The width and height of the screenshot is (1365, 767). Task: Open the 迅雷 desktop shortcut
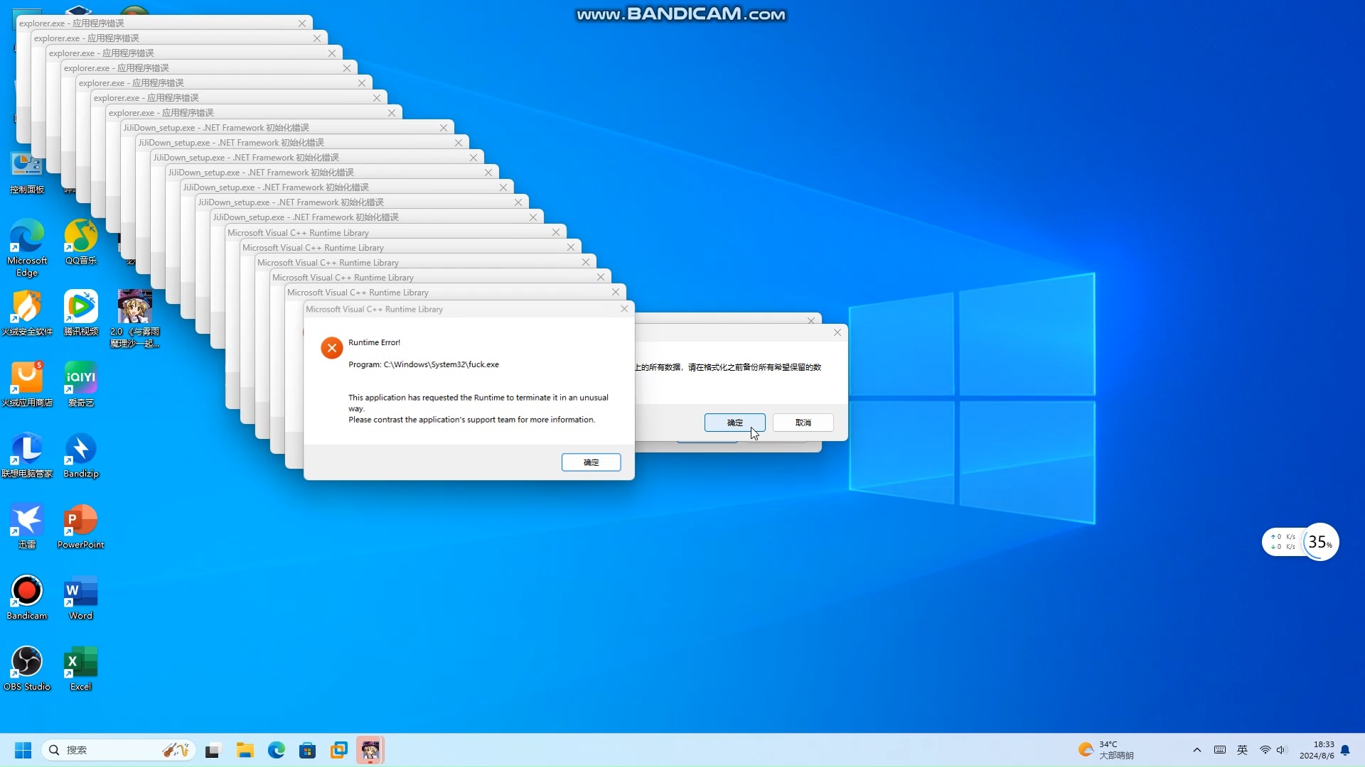27,526
